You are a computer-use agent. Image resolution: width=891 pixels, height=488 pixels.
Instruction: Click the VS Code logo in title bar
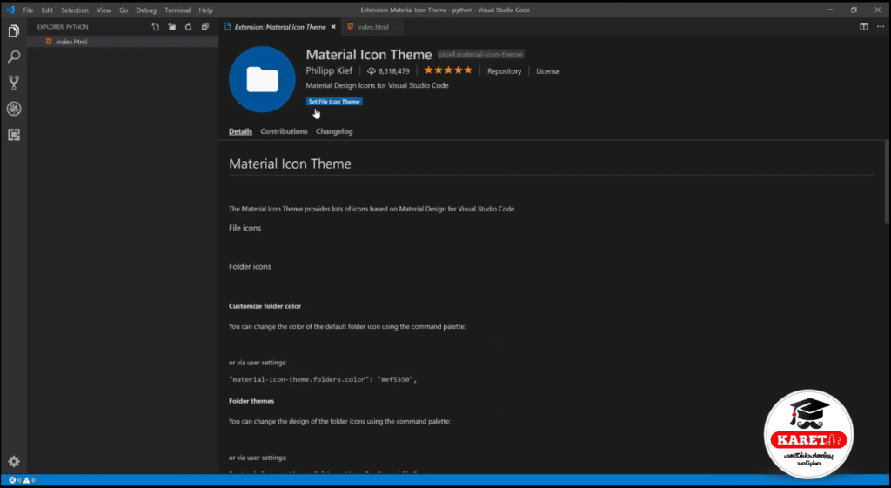coord(10,10)
